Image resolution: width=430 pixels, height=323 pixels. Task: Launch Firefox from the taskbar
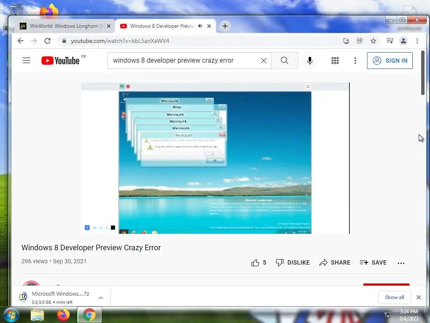click(x=63, y=315)
